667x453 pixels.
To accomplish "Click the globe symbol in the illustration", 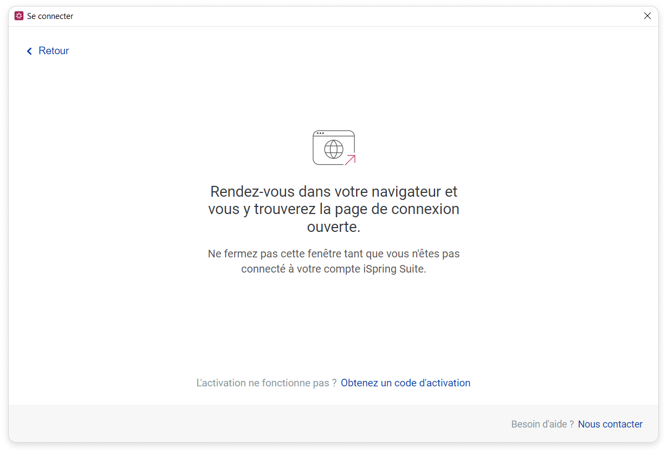I will (x=334, y=148).
